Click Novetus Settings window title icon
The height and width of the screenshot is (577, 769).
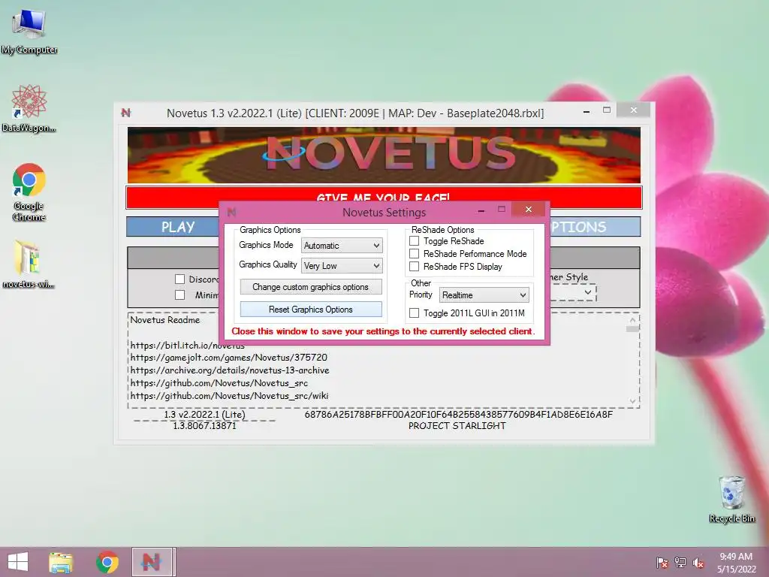click(x=231, y=212)
